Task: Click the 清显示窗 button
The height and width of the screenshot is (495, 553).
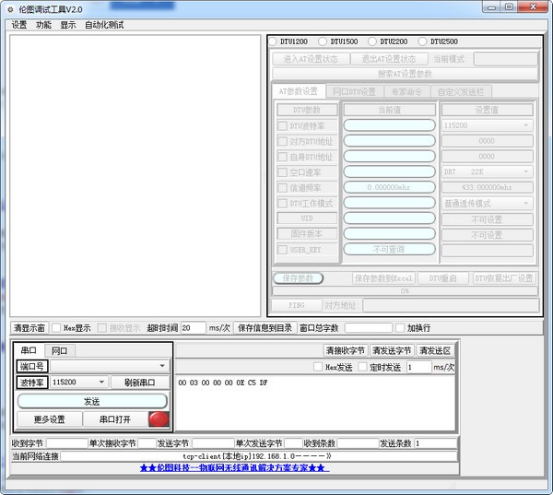Action: tap(29, 328)
